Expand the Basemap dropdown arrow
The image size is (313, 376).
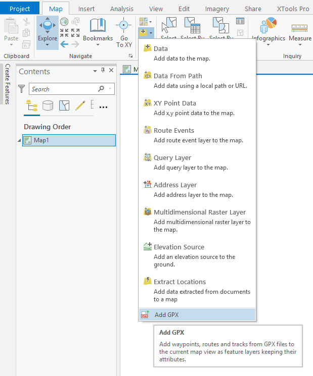click(151, 22)
